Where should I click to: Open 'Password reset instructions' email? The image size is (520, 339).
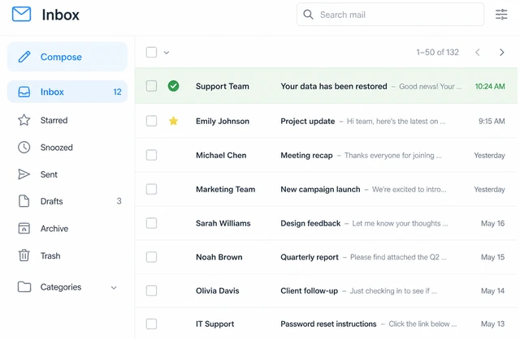(327, 324)
